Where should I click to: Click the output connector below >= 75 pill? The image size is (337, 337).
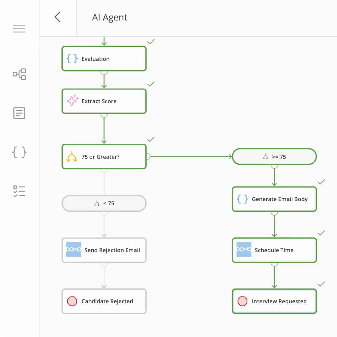tap(274, 166)
